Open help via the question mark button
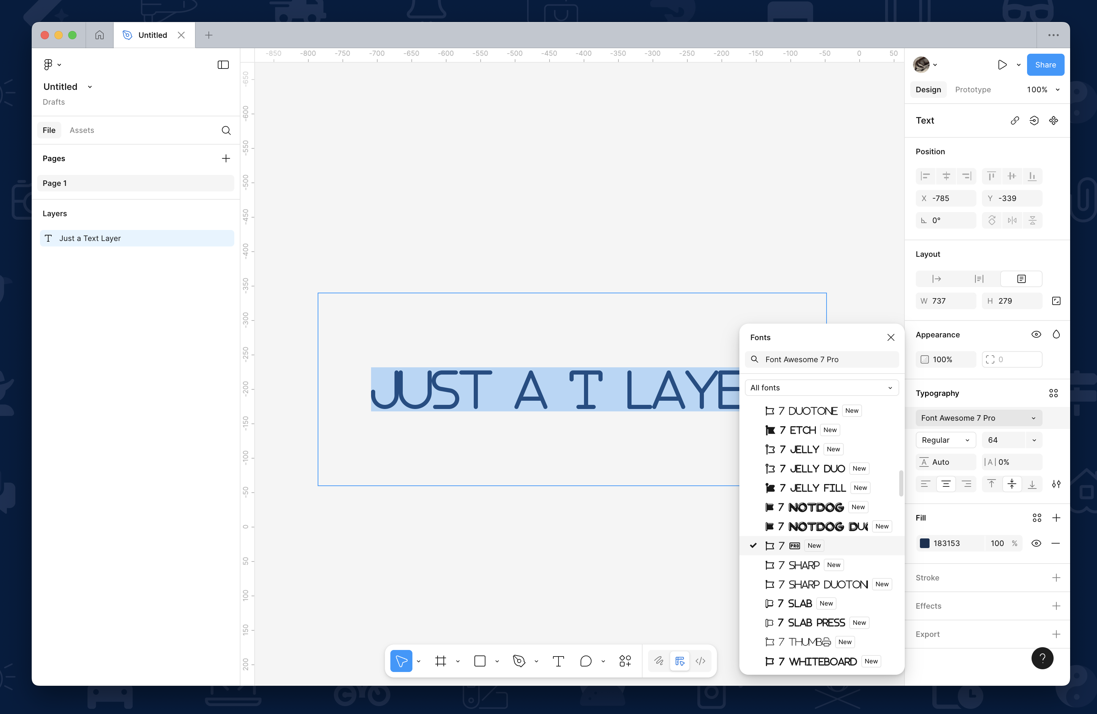This screenshot has width=1097, height=714. (1042, 658)
